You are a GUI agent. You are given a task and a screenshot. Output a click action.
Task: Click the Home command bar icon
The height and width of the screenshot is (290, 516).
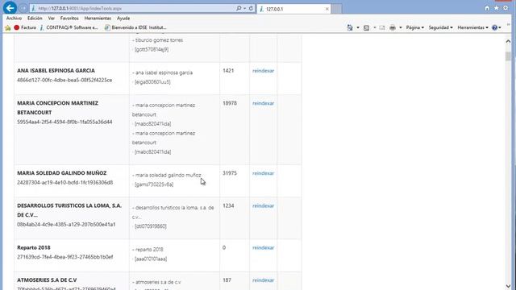tap(350, 27)
